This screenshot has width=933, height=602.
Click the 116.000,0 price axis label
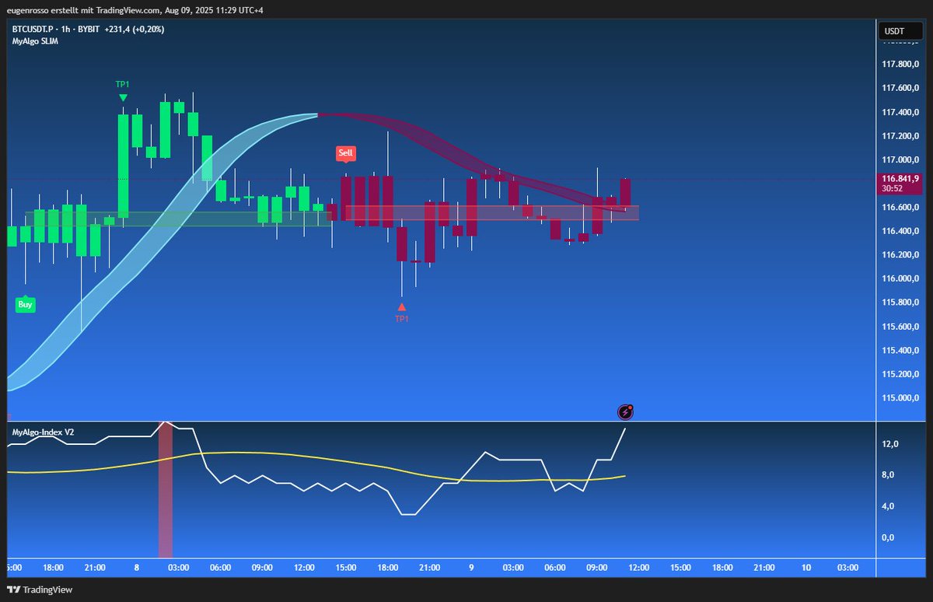click(900, 278)
